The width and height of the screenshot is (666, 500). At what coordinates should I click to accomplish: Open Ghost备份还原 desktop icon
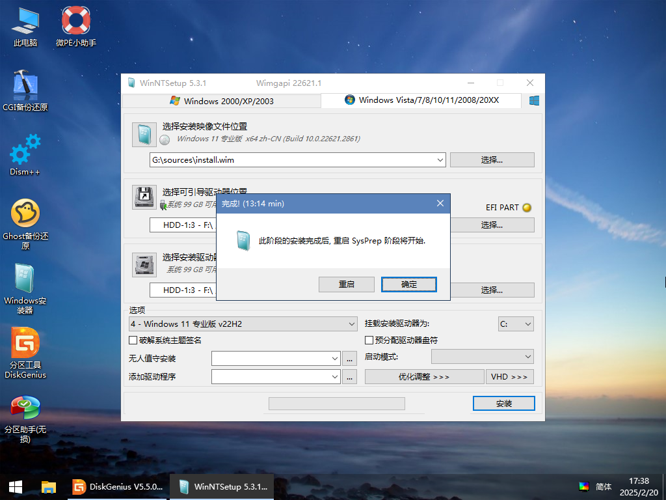[x=25, y=224]
